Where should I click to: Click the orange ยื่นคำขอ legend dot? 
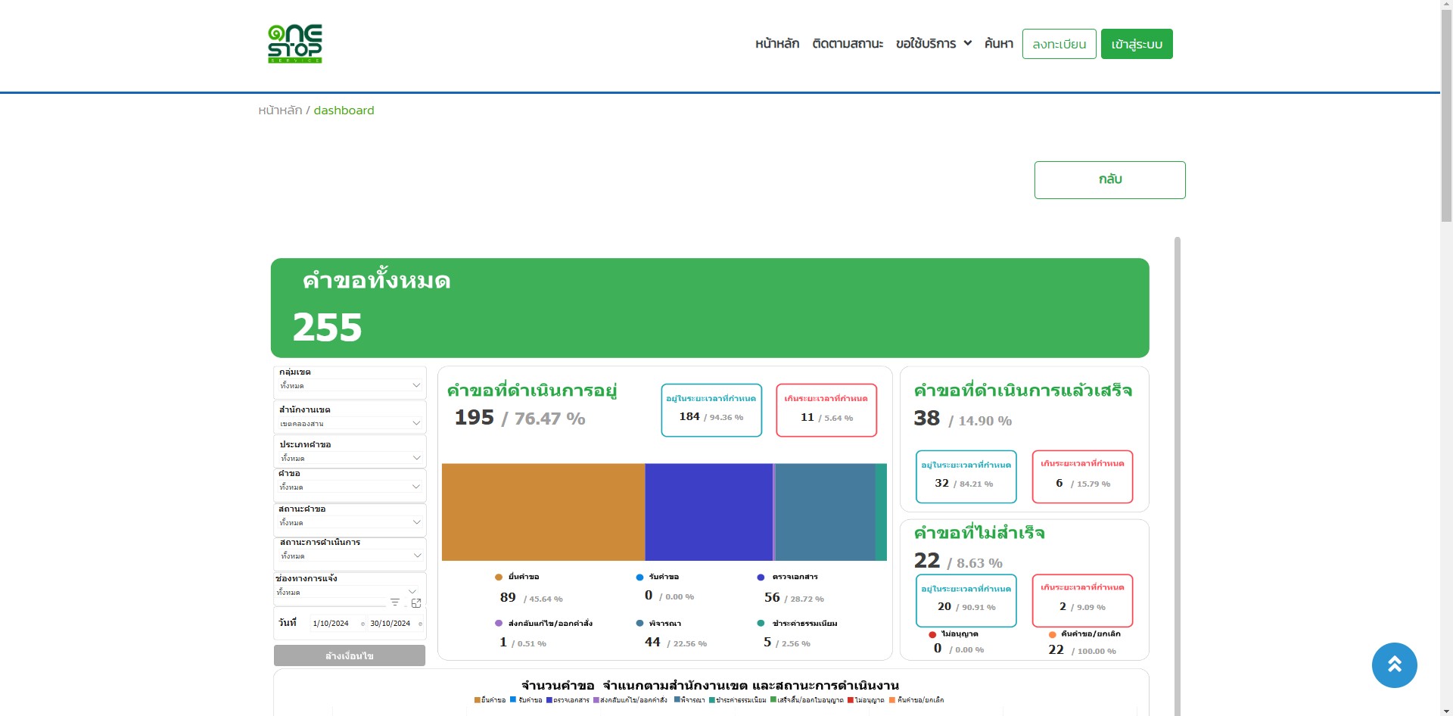click(499, 577)
